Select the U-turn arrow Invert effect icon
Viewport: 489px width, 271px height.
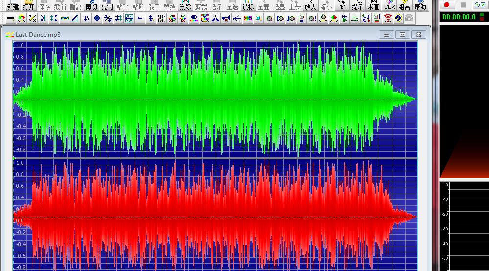86,18
